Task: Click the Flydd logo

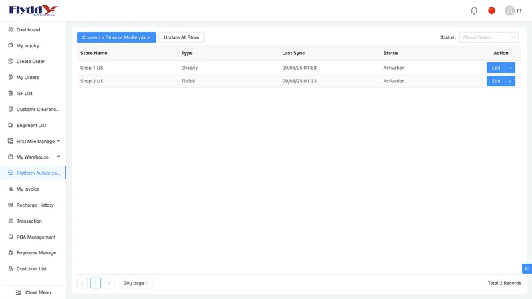Action: tap(33, 11)
